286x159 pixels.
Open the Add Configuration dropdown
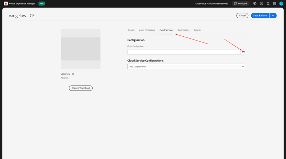click(186, 67)
